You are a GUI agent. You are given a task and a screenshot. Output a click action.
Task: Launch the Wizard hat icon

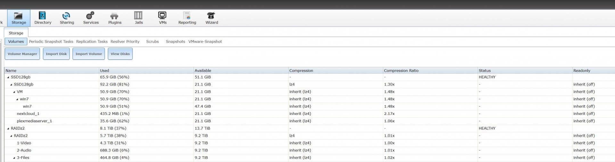pyautogui.click(x=211, y=18)
